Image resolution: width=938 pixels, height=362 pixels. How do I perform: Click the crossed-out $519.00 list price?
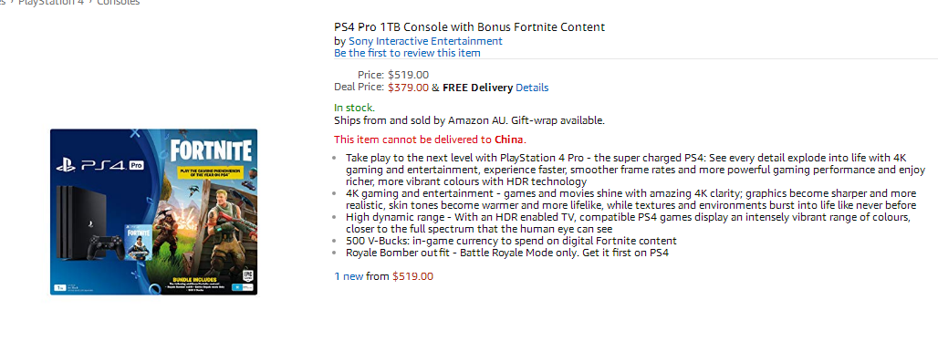(x=408, y=76)
